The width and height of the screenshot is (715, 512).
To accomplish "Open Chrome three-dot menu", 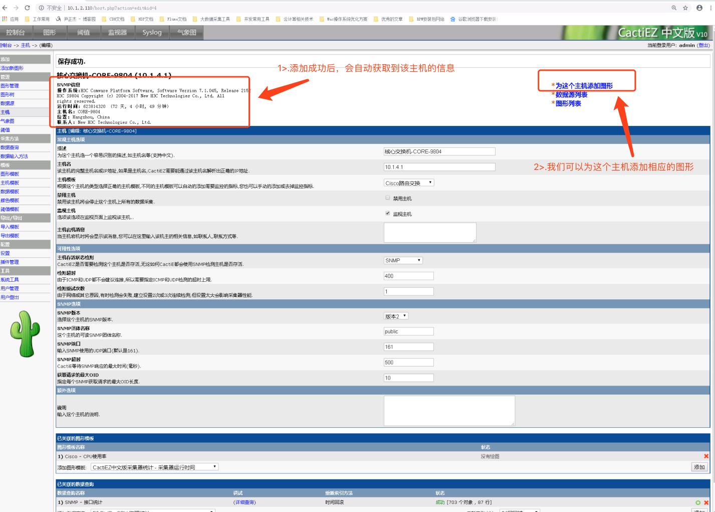I will (x=711, y=8).
